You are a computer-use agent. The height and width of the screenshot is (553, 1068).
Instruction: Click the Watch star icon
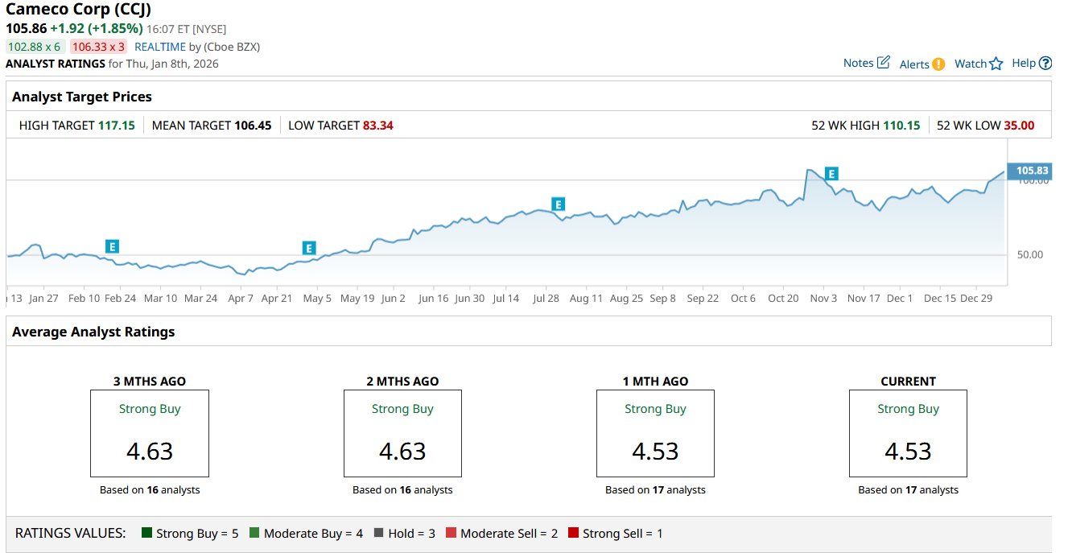(996, 64)
